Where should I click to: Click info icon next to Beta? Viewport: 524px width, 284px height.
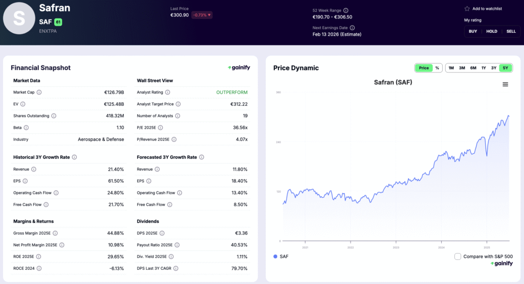point(26,128)
